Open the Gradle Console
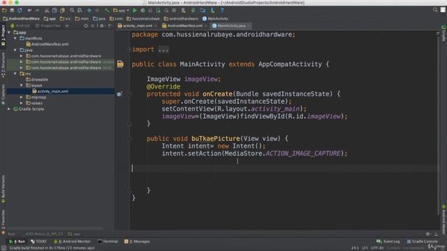447x251 pixels. pyautogui.click(x=422, y=242)
